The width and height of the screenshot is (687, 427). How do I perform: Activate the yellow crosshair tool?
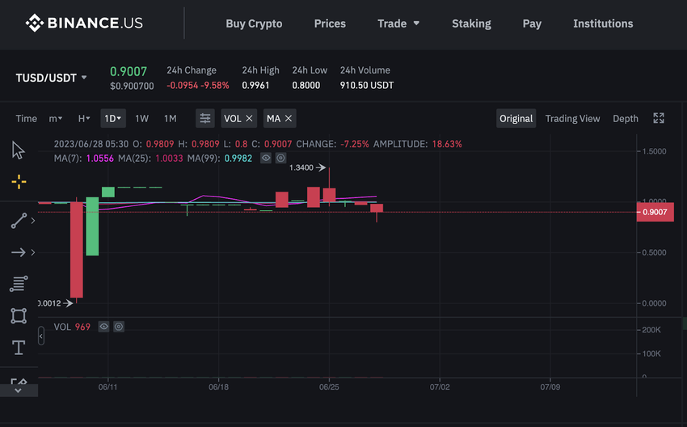[19, 182]
